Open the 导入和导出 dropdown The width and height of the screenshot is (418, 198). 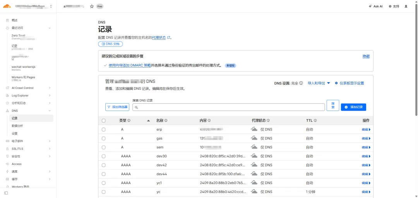coord(319,83)
